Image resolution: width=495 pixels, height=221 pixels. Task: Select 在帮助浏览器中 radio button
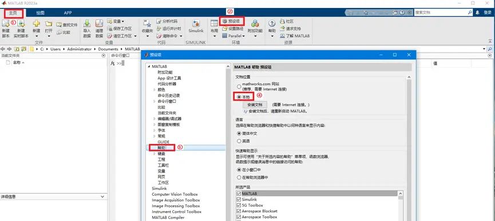point(239,178)
